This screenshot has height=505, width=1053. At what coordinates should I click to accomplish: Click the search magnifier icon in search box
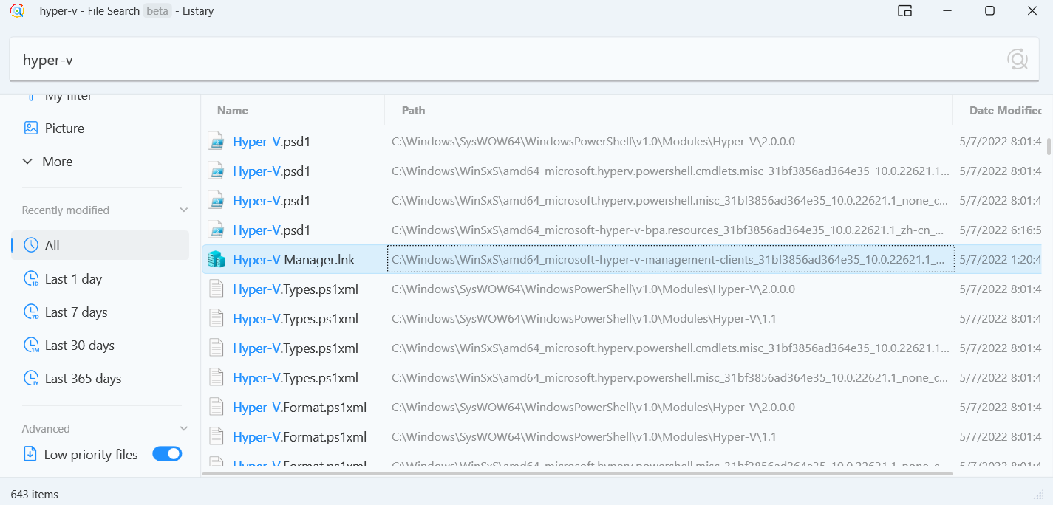[1018, 59]
